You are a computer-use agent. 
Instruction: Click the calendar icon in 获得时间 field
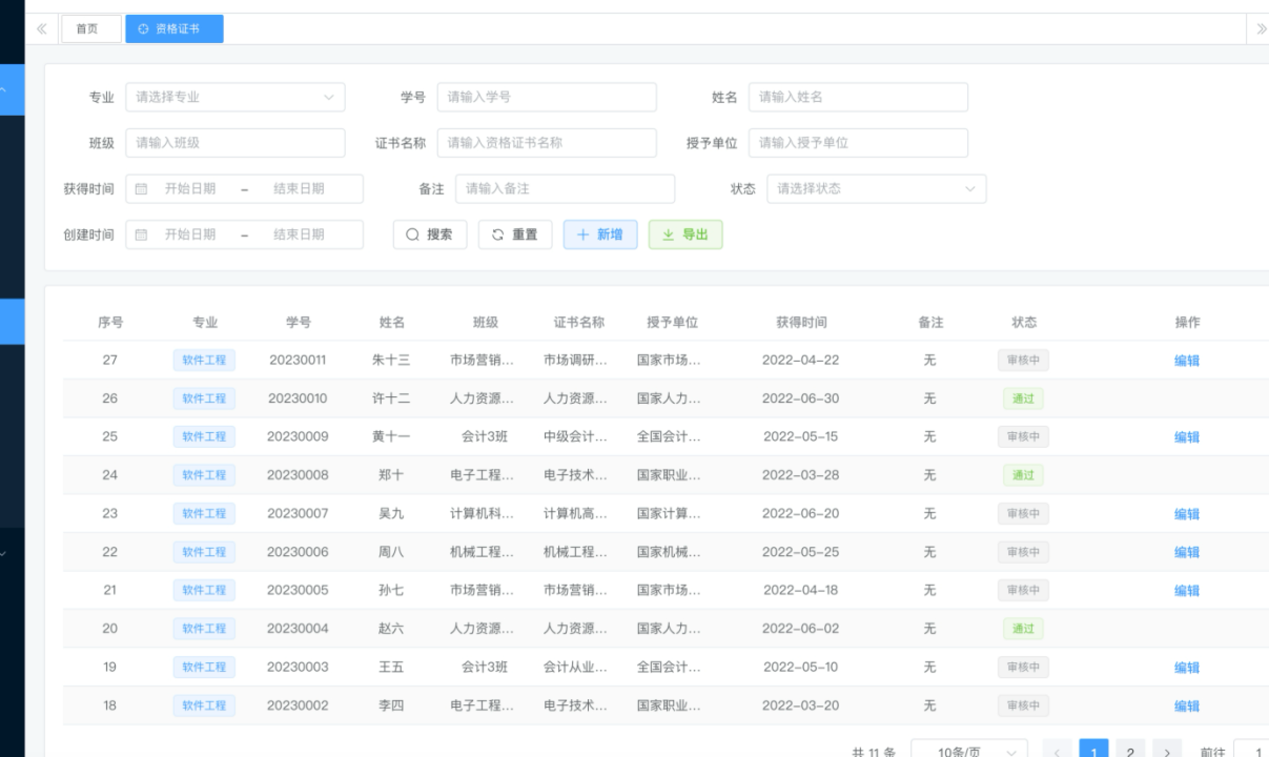141,189
